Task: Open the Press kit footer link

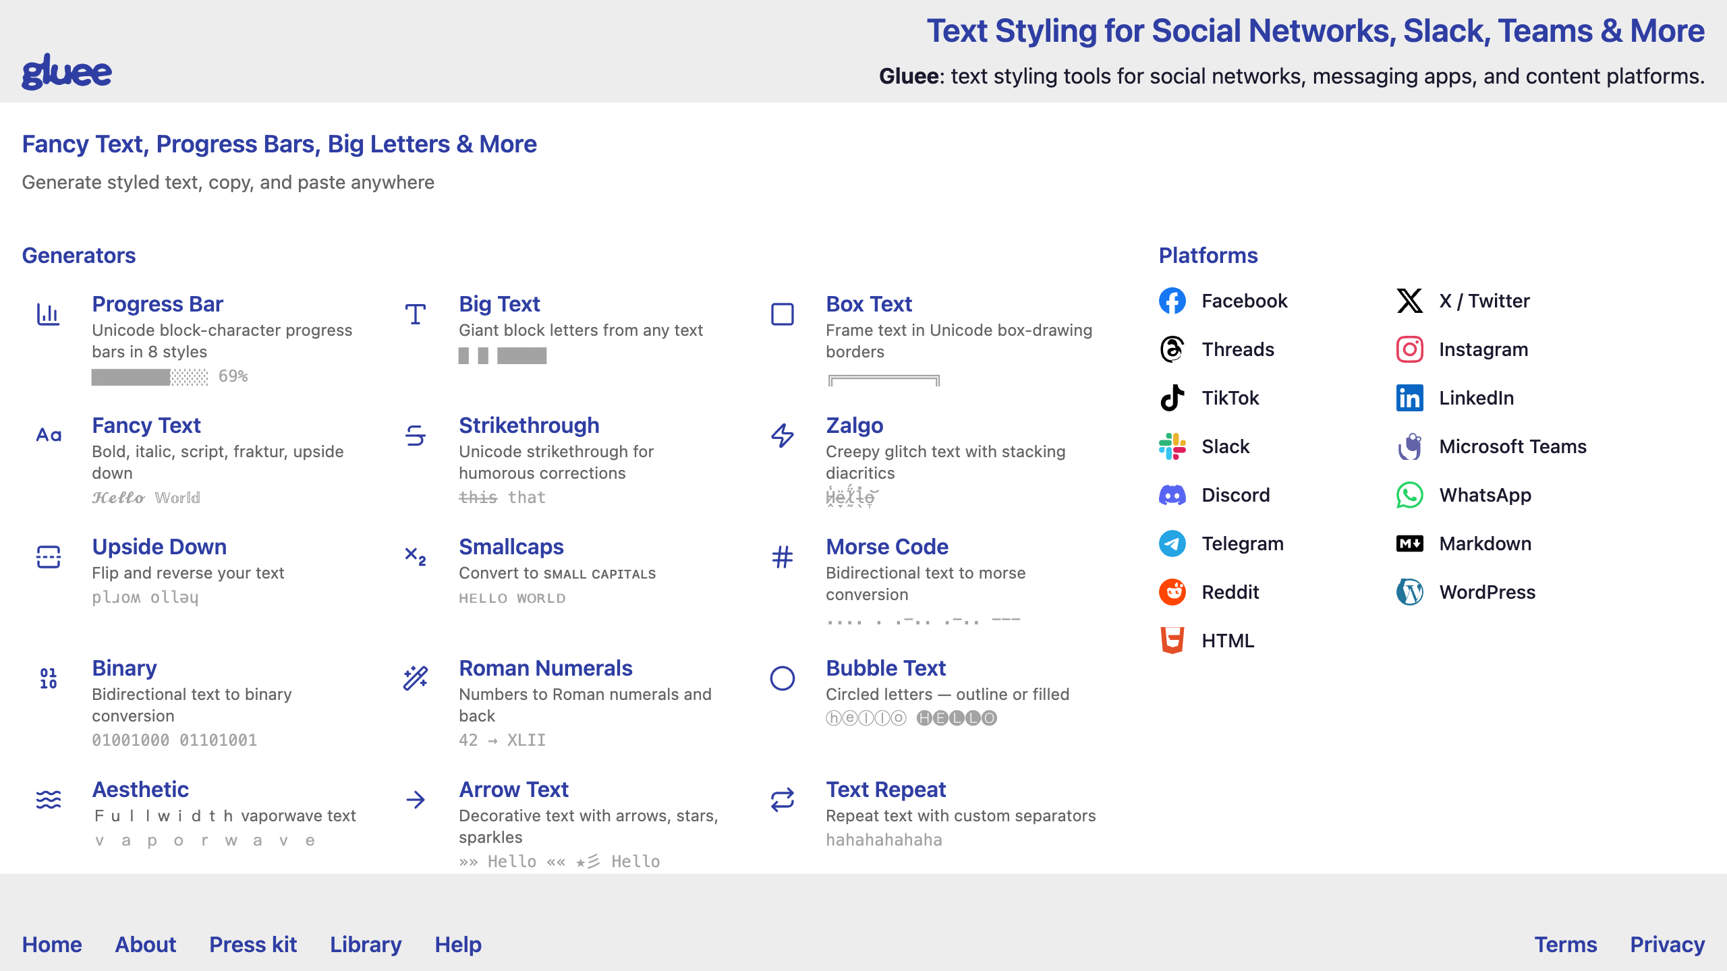Action: tap(253, 945)
